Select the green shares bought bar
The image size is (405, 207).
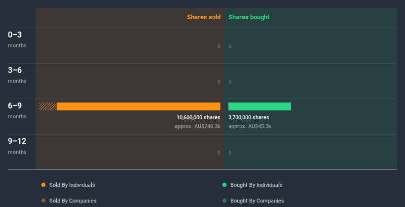(259, 106)
